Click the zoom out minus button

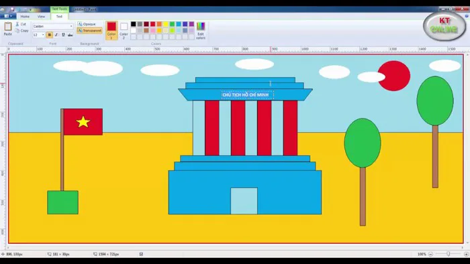click(430, 254)
